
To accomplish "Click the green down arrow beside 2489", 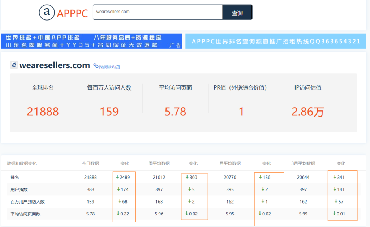I will coord(117,177).
